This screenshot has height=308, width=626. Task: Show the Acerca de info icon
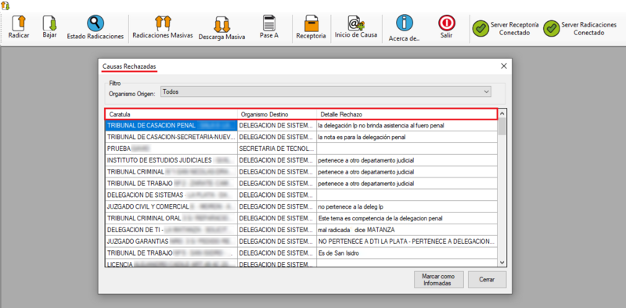pyautogui.click(x=404, y=23)
